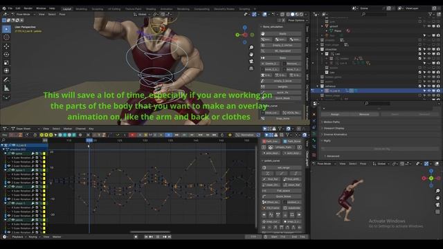This screenshot has width=443, height=249.
Task: Switch to wireframe viewport shading
Action: tap(288, 14)
